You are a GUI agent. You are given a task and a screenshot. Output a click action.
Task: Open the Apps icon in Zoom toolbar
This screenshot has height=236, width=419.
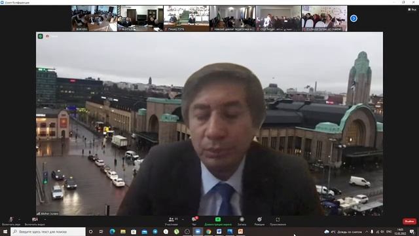[278, 220]
